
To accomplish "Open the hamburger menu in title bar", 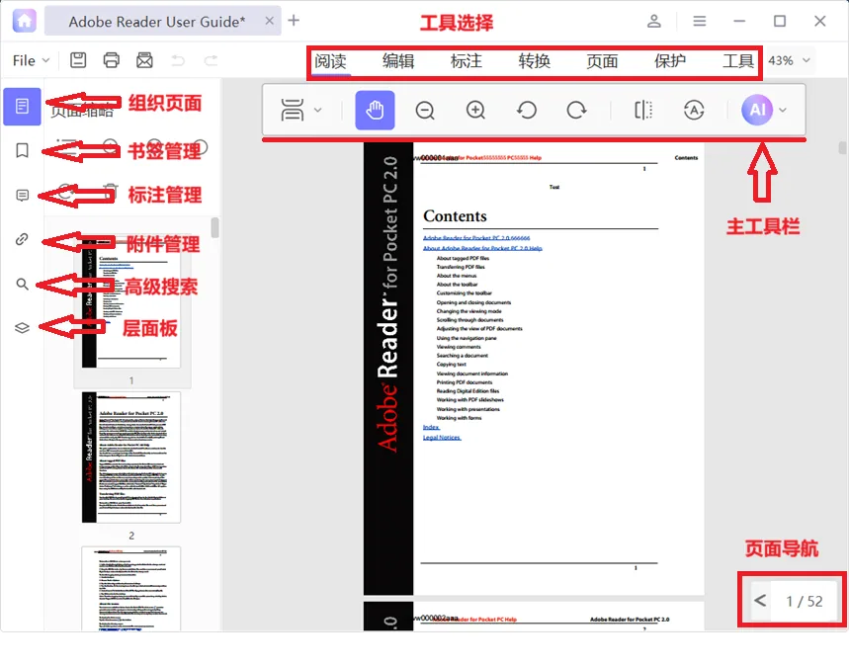I will [x=700, y=21].
